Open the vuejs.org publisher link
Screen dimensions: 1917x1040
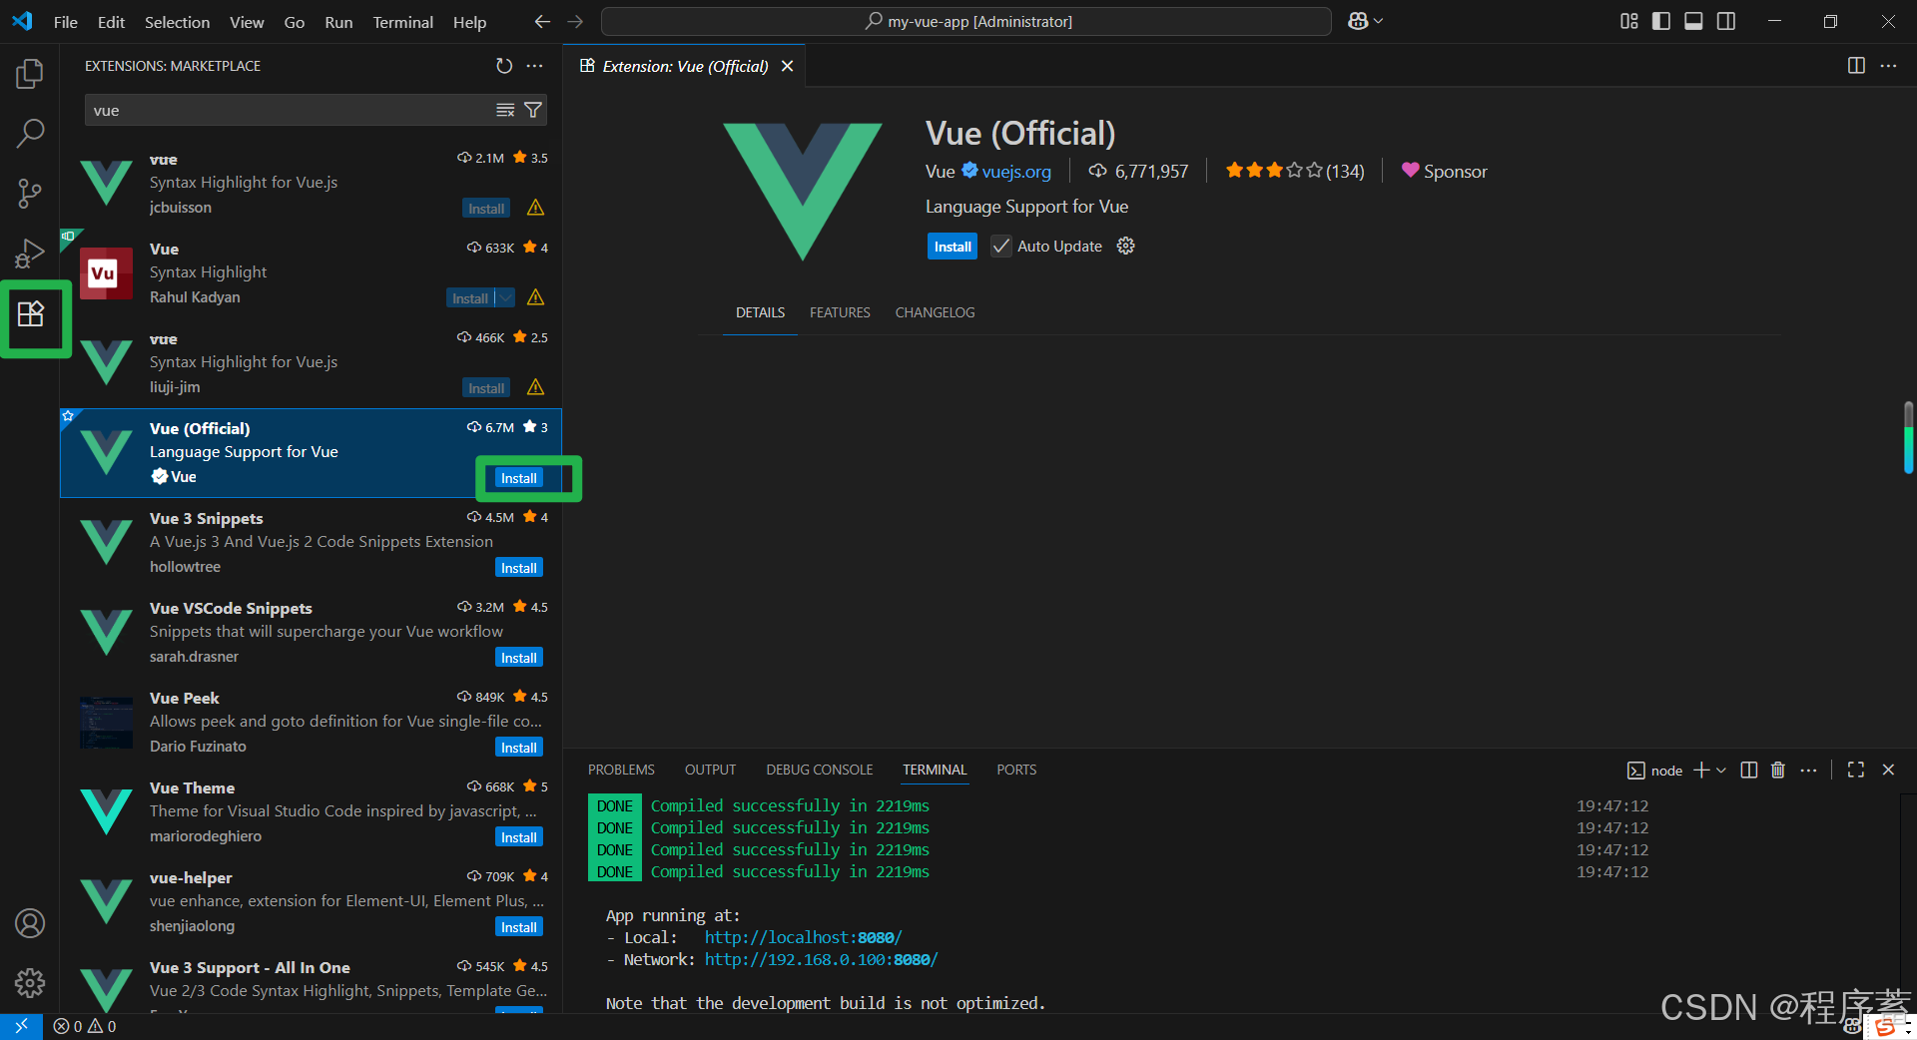point(1016,172)
